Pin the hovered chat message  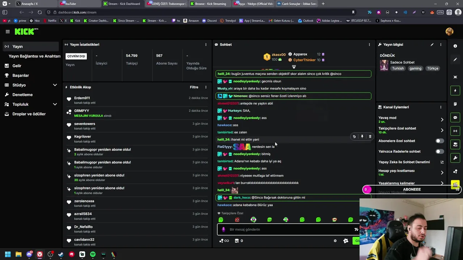pyautogui.click(x=362, y=136)
